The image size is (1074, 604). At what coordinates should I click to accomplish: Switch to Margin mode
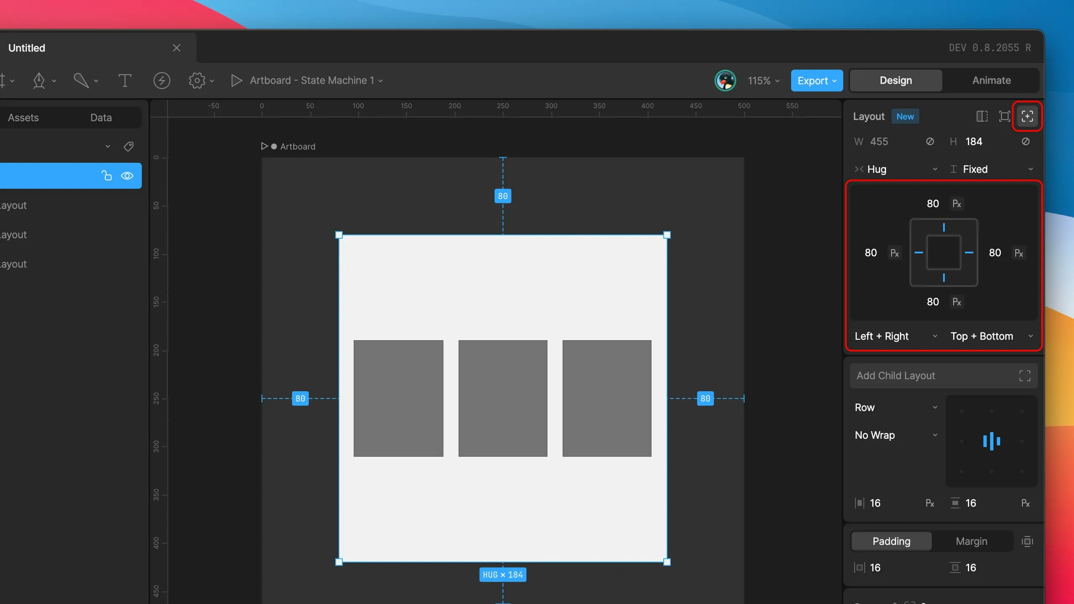(971, 542)
